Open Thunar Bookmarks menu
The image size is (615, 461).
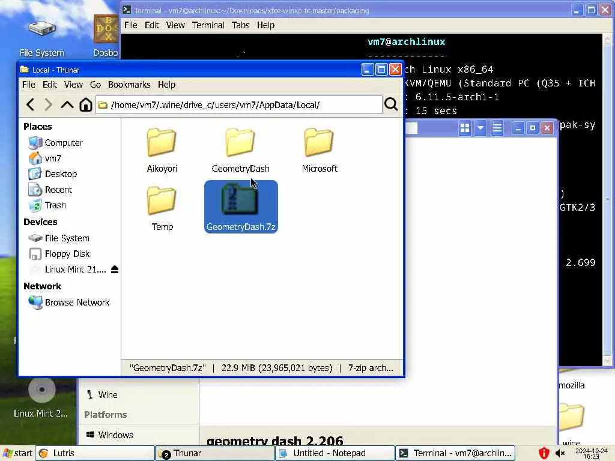[129, 85]
